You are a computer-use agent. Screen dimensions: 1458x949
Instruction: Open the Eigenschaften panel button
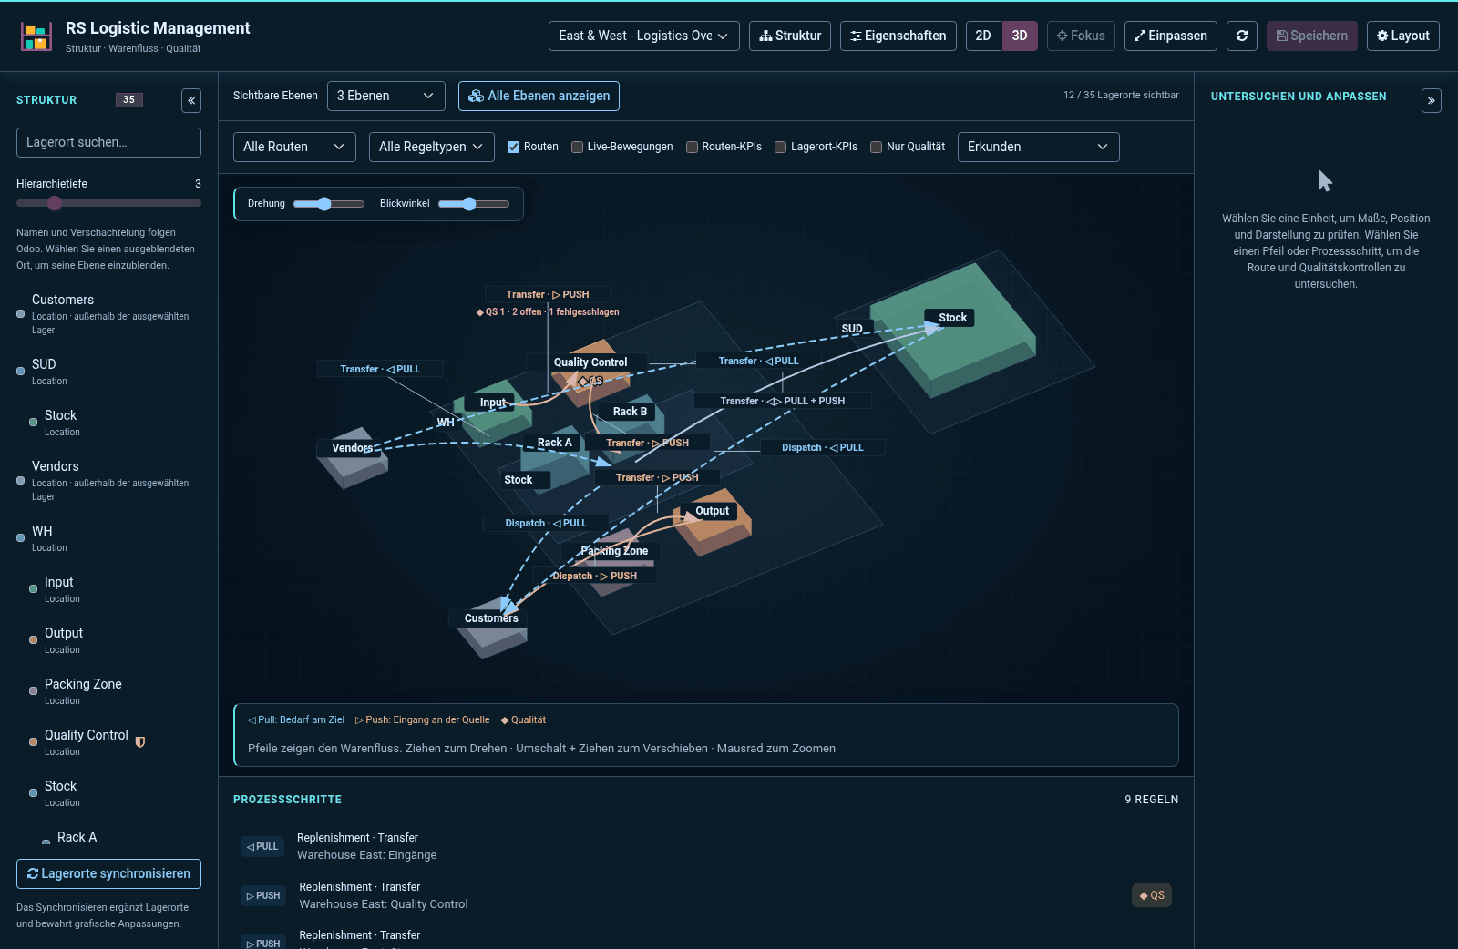[x=898, y=36]
